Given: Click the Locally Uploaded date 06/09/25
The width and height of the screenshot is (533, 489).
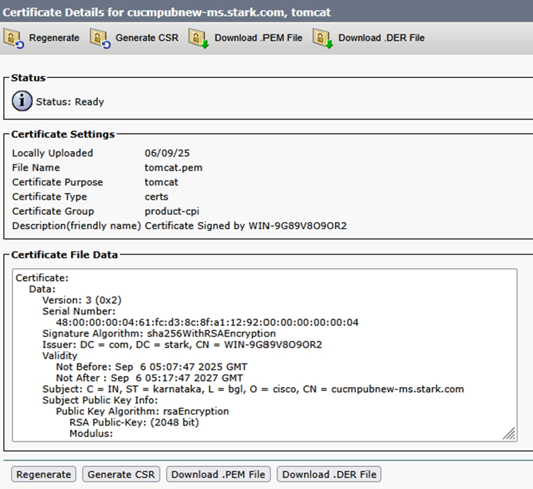Looking at the screenshot, I should [167, 153].
